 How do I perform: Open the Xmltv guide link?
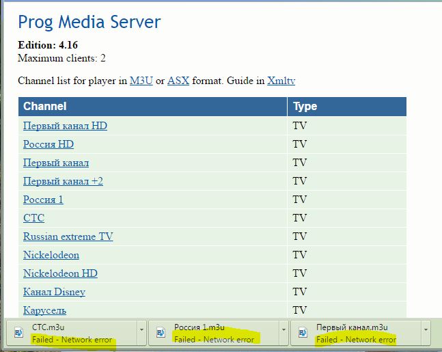pos(281,81)
